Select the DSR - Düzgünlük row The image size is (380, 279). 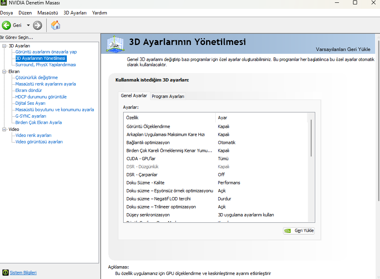(x=216, y=167)
